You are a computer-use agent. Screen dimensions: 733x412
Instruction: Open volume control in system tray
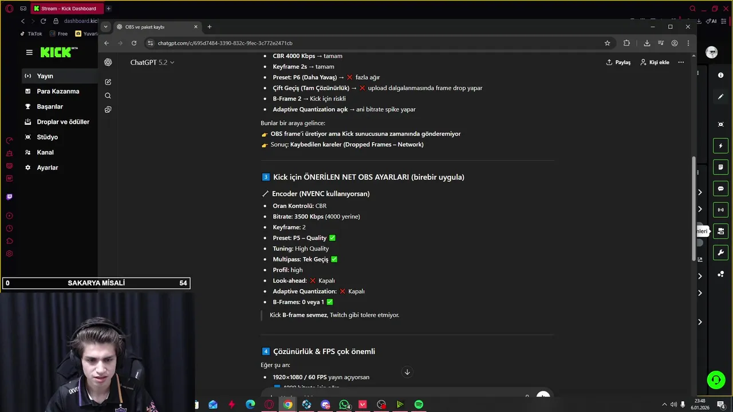click(x=673, y=405)
